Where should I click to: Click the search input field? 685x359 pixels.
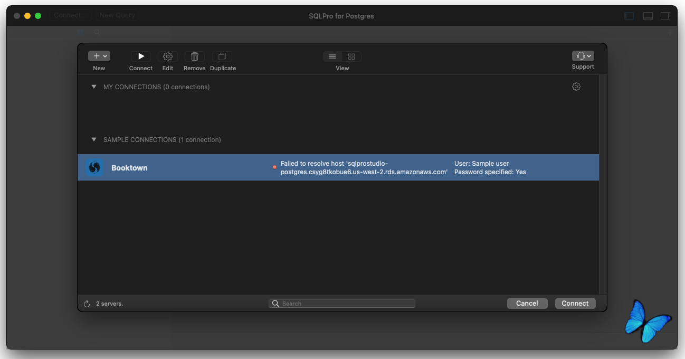coord(342,304)
